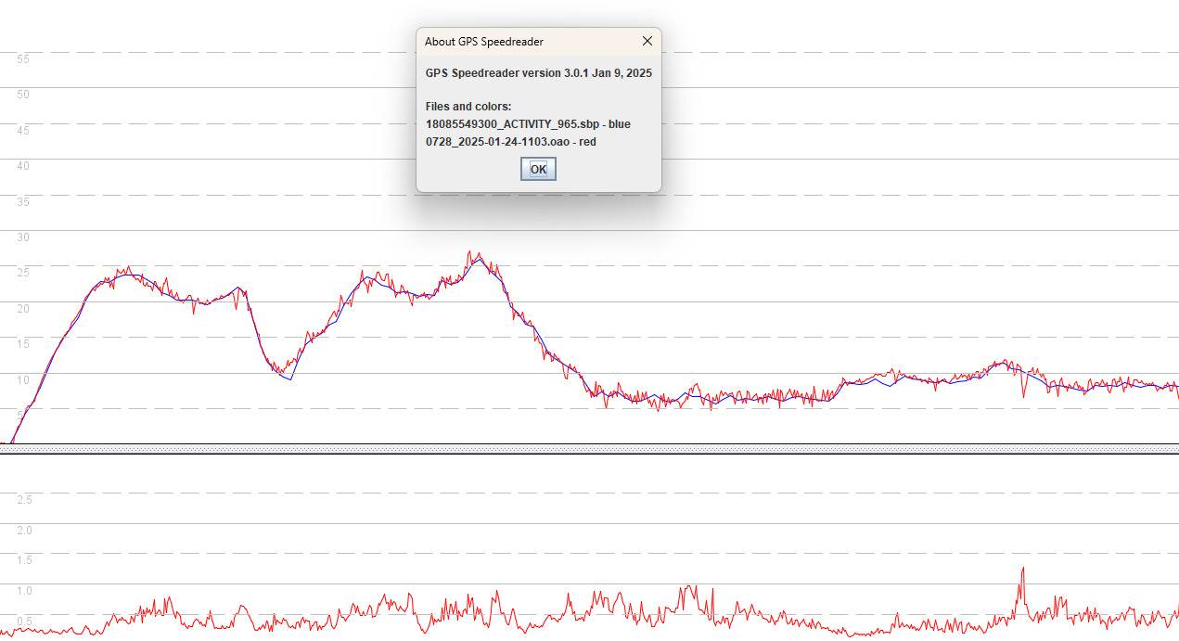Click the divider between the two graphs

pos(589,449)
